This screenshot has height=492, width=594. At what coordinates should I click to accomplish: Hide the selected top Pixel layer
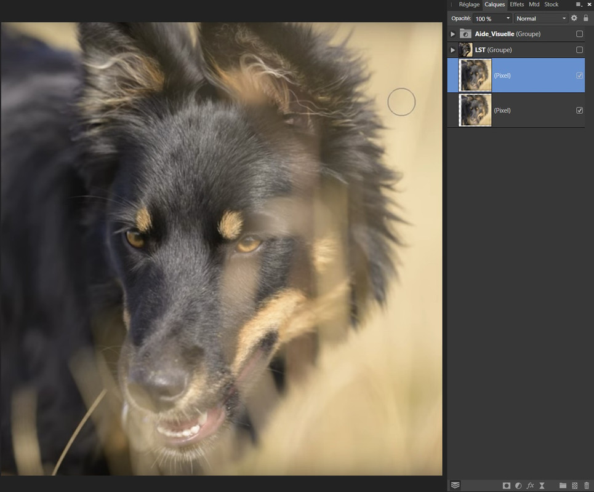point(579,76)
